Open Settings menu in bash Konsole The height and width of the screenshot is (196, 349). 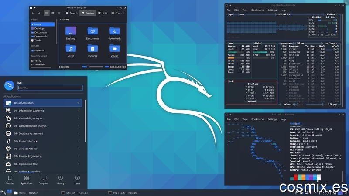(272, 10)
